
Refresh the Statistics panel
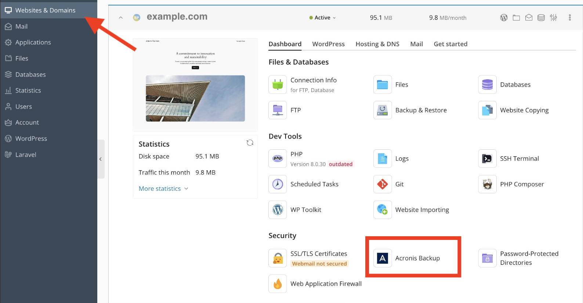250,143
